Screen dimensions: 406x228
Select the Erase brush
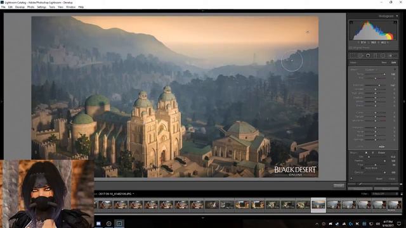pos(381,153)
